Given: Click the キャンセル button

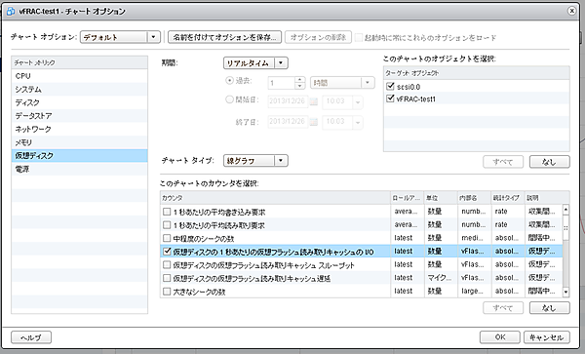Looking at the screenshot, I should (547, 337).
